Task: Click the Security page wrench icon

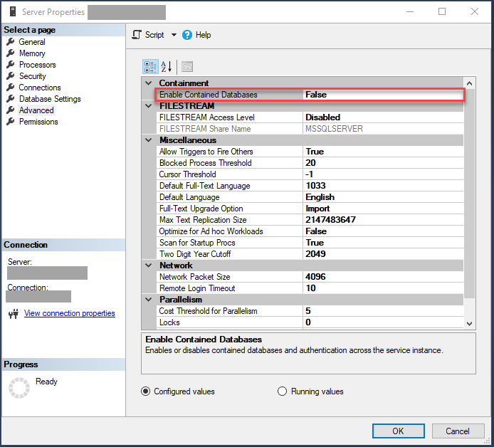Action: 11,75
